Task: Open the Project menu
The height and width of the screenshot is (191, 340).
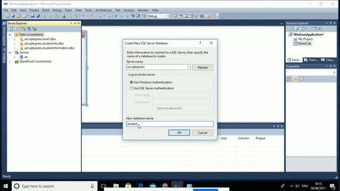Action: [34, 10]
